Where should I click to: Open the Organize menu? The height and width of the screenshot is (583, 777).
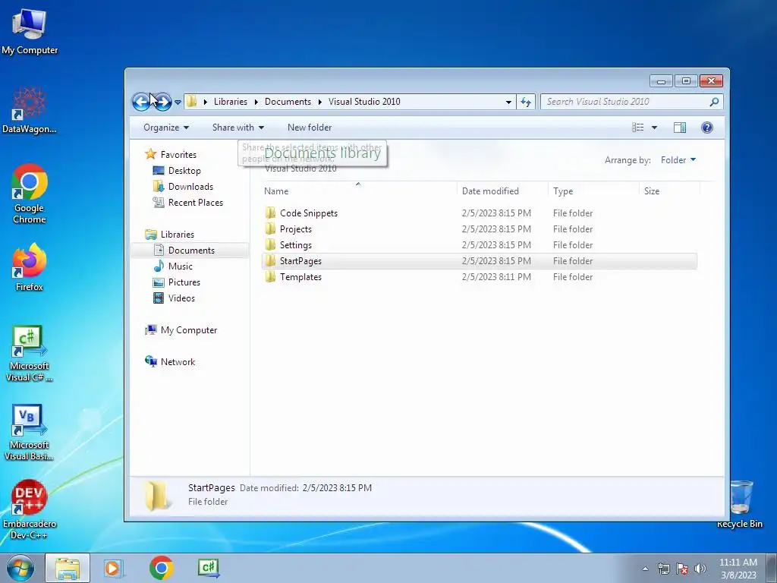pyautogui.click(x=166, y=128)
